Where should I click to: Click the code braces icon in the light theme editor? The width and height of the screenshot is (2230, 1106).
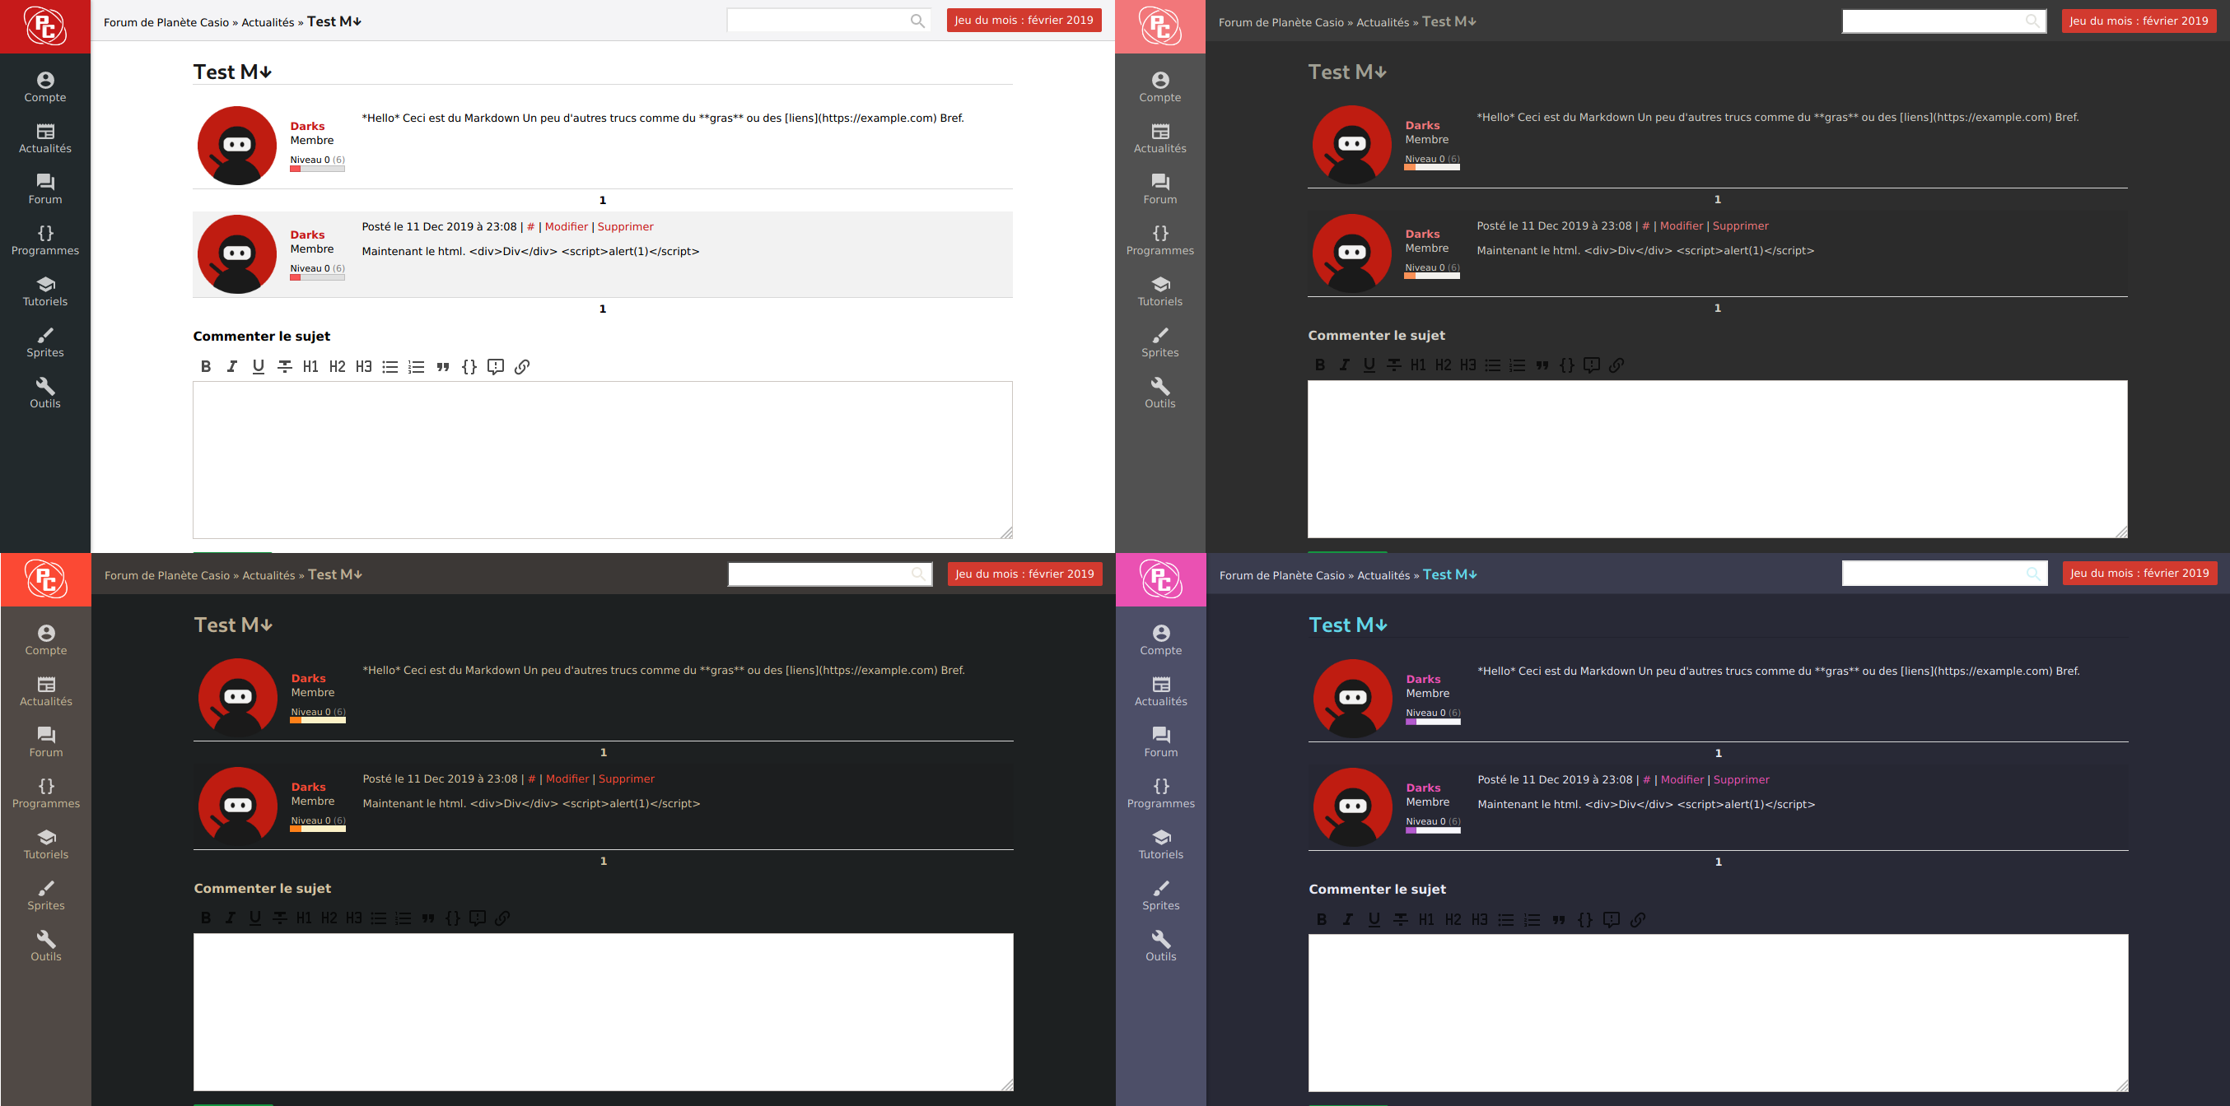click(x=469, y=366)
